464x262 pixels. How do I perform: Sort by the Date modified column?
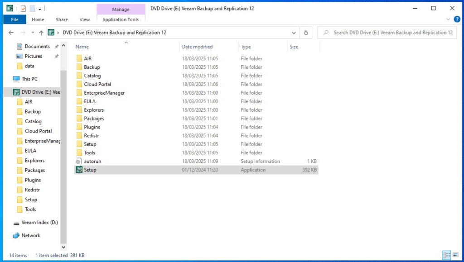[209, 47]
